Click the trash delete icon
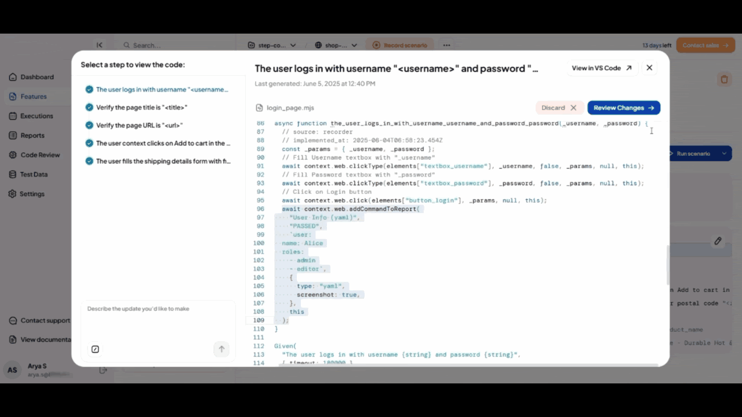 (724, 79)
